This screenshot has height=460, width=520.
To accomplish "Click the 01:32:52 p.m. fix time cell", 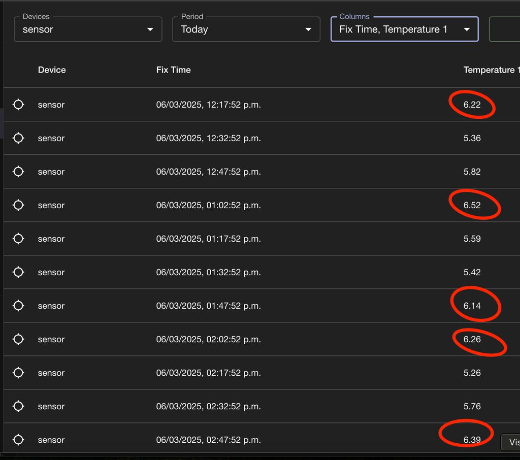I will click(x=208, y=272).
